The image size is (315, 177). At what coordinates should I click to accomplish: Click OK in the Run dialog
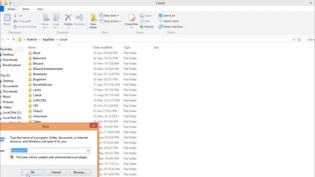32,172
